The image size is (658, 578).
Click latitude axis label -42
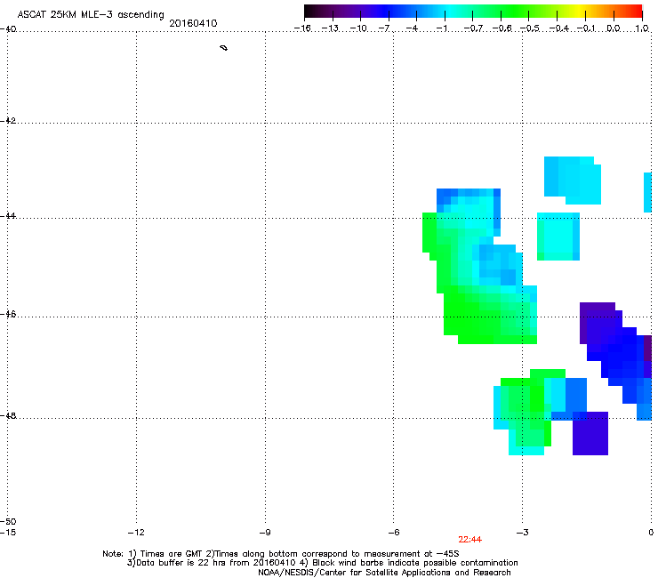[x=8, y=120]
